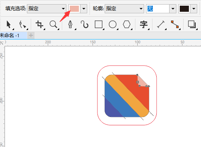Viewport: 201px width, 147px height.
Task: Expand the outline color picker arrow
Action: click(194, 9)
